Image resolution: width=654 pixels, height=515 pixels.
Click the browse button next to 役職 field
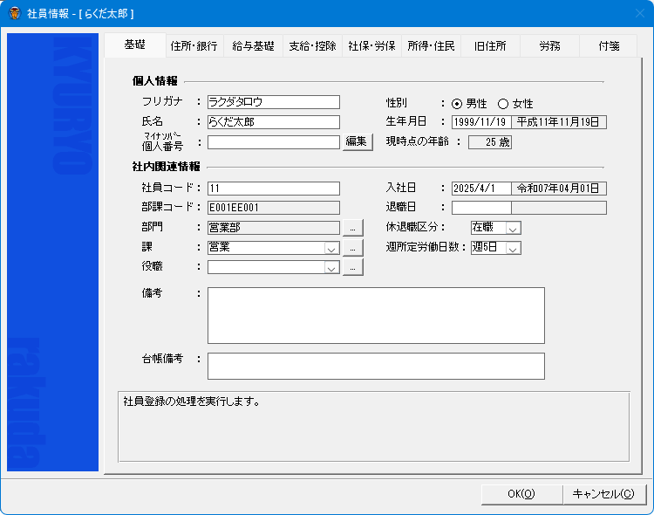point(352,268)
